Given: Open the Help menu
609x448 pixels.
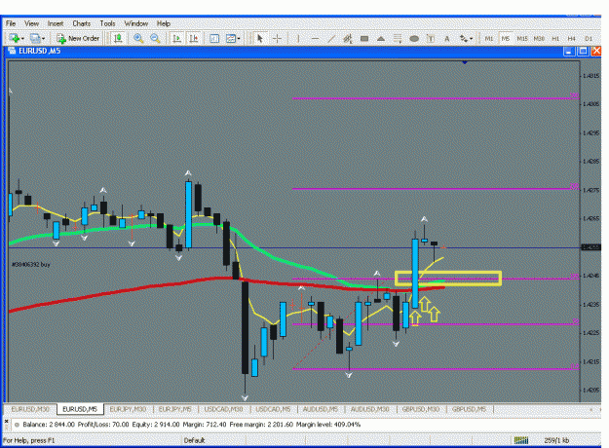Looking at the screenshot, I should point(164,23).
